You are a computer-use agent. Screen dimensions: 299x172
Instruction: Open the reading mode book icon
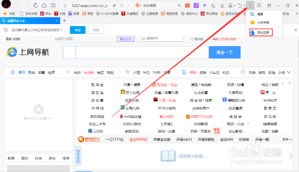tap(53, 6)
